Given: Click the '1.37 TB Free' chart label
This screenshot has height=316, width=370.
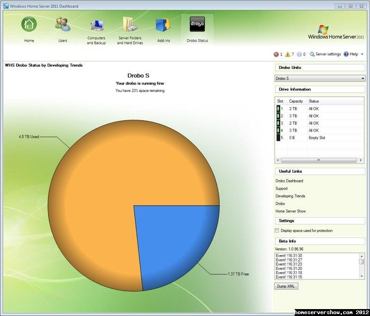Looking at the screenshot, I should 238,274.
